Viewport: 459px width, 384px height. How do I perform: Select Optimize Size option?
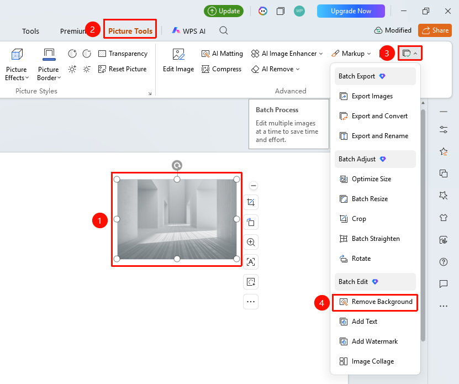coord(375,179)
